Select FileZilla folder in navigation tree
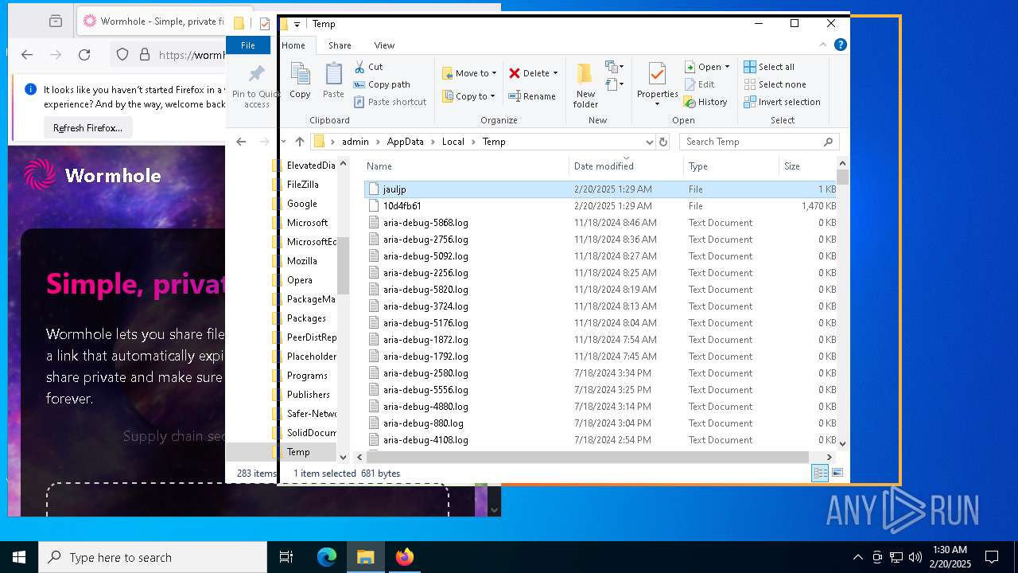Image resolution: width=1018 pixels, height=573 pixels. [x=303, y=185]
